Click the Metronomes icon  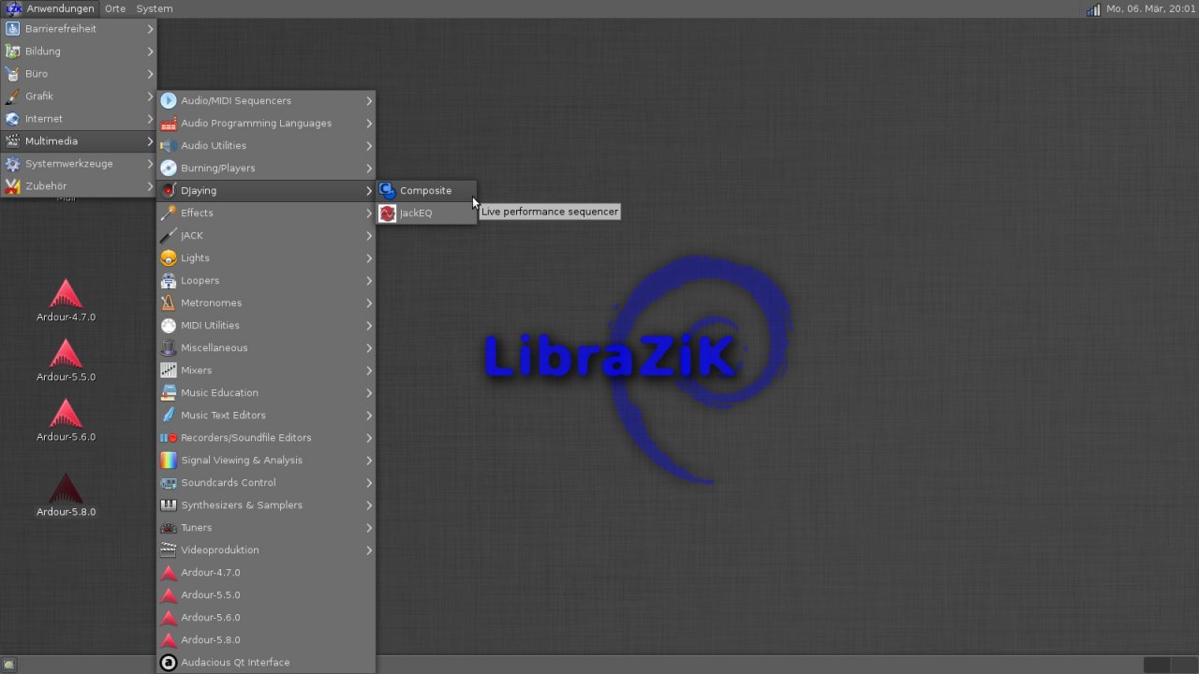[169, 302]
